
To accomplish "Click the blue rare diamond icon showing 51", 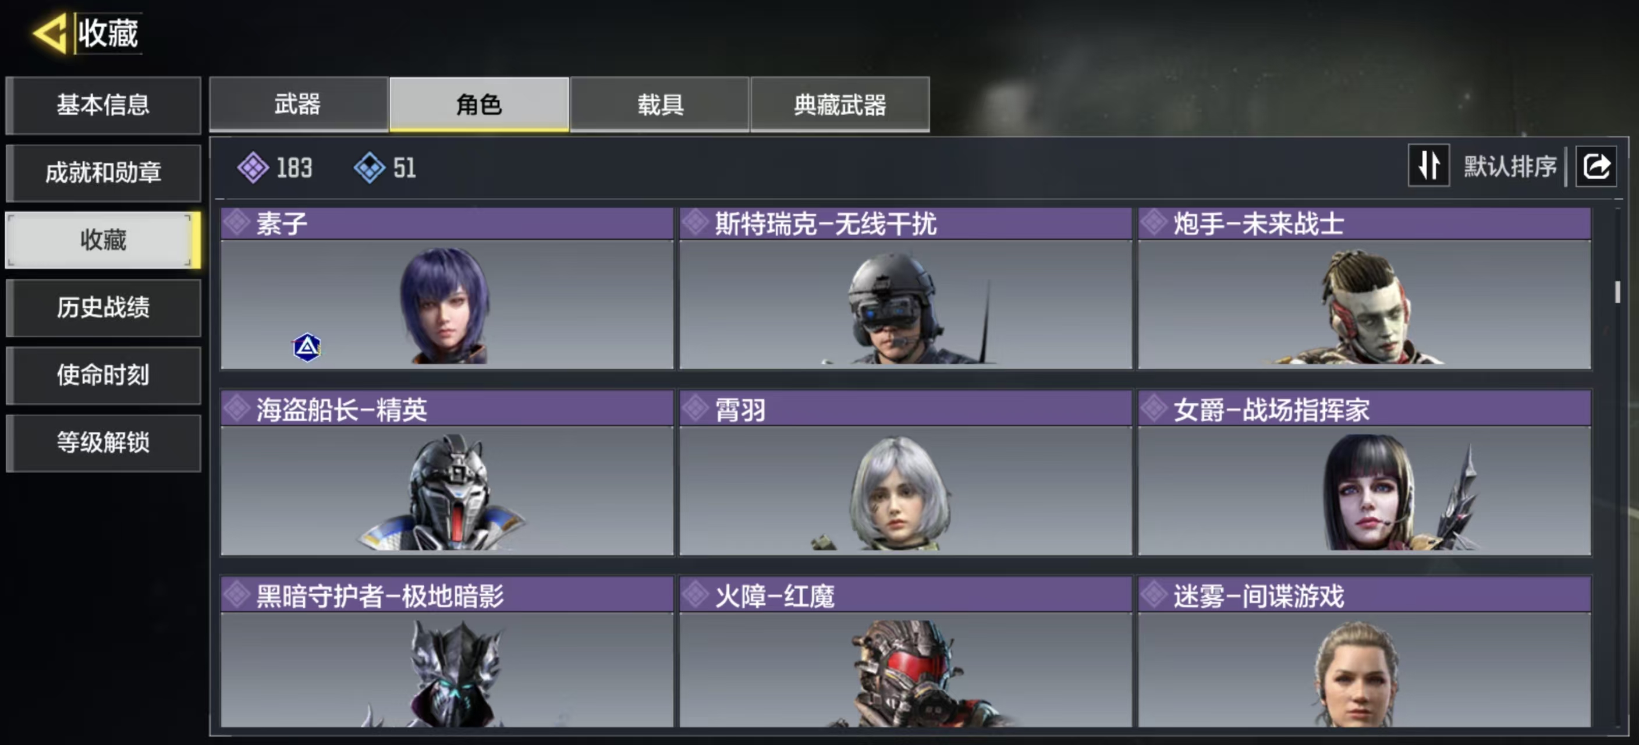I will click(370, 167).
